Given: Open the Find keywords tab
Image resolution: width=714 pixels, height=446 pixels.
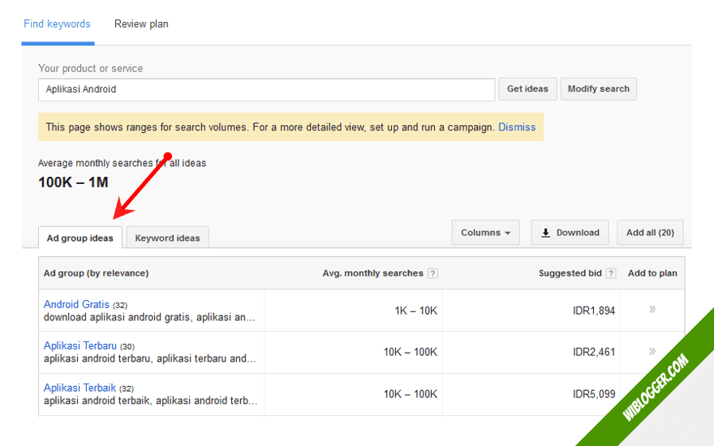Looking at the screenshot, I should [57, 24].
